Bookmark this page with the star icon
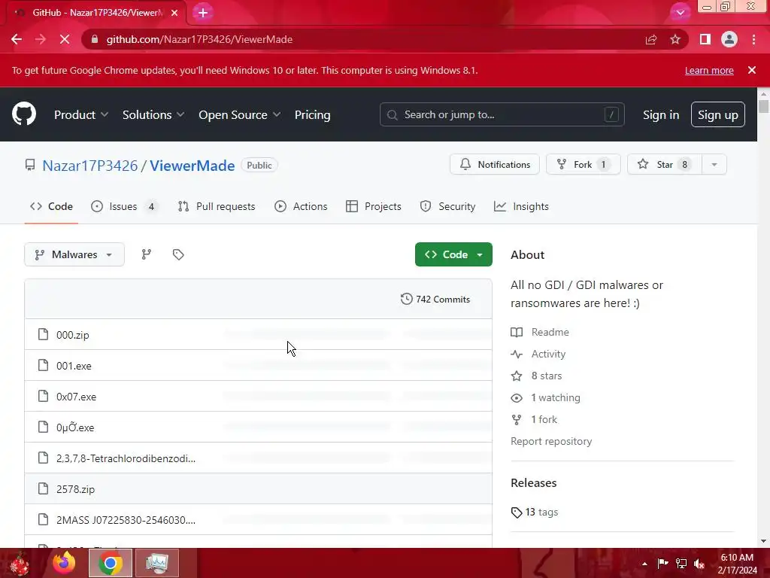Image resolution: width=770 pixels, height=578 pixels. 675,39
